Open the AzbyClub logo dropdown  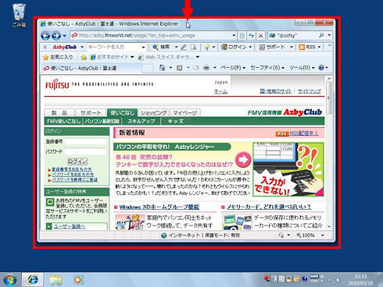82,47
